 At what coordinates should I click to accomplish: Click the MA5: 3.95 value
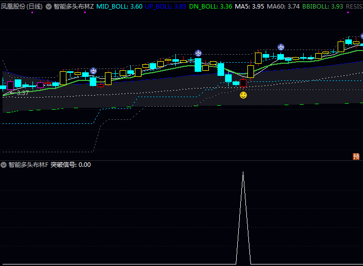249,7
